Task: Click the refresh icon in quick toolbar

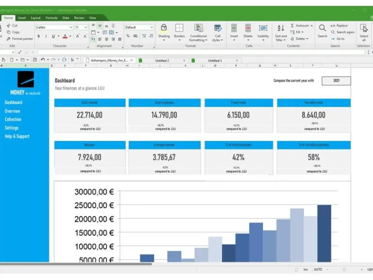Action: 64,60
